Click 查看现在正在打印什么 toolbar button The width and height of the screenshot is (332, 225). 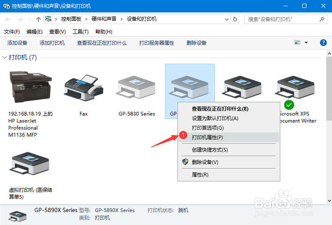[x=102, y=43]
